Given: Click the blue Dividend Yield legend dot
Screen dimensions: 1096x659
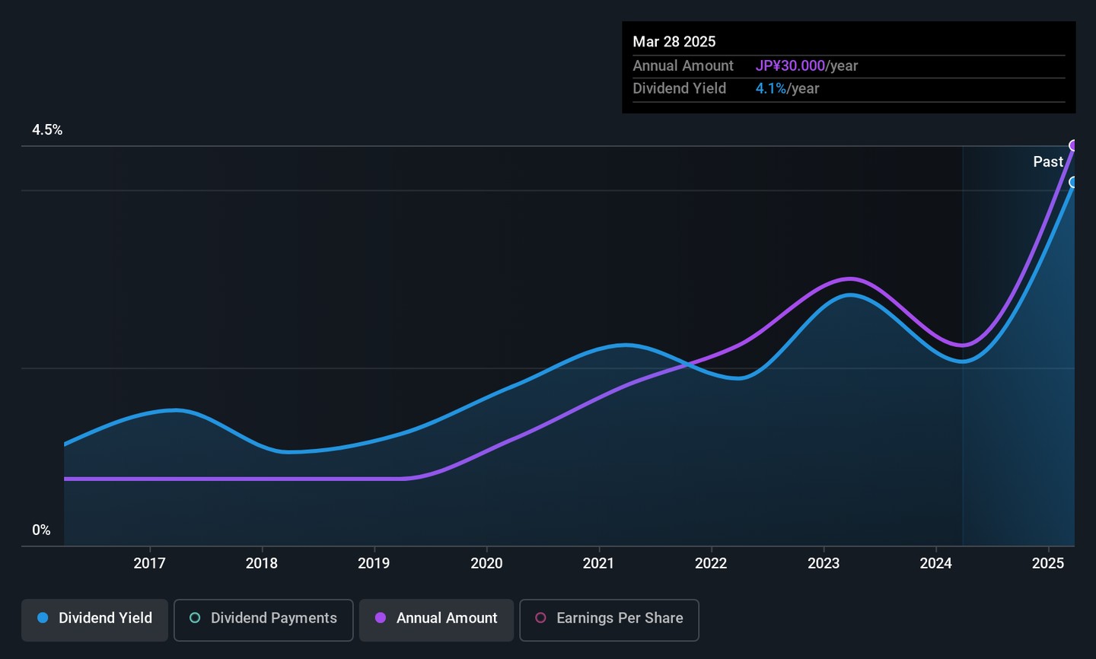Looking at the screenshot, I should click(43, 618).
